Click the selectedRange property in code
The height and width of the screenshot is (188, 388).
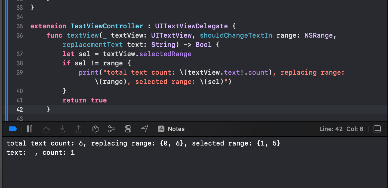coord(165,54)
